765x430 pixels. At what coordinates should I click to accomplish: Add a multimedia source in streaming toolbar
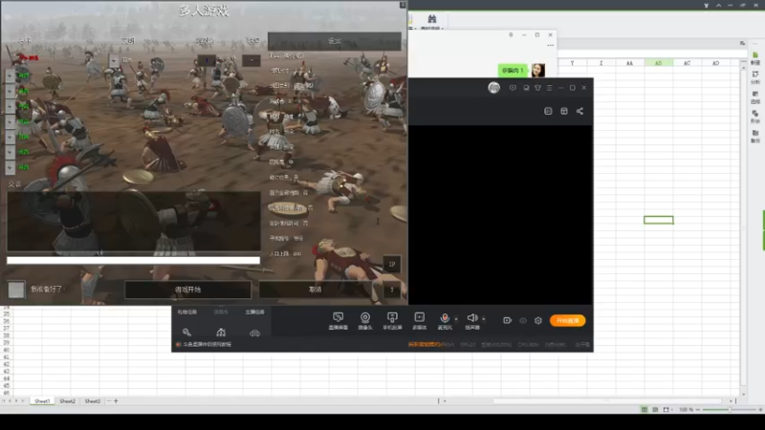coord(419,321)
